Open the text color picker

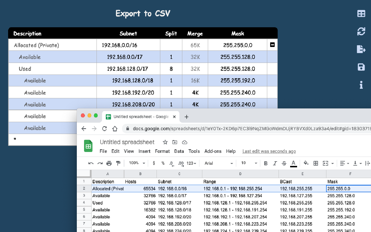293,164
